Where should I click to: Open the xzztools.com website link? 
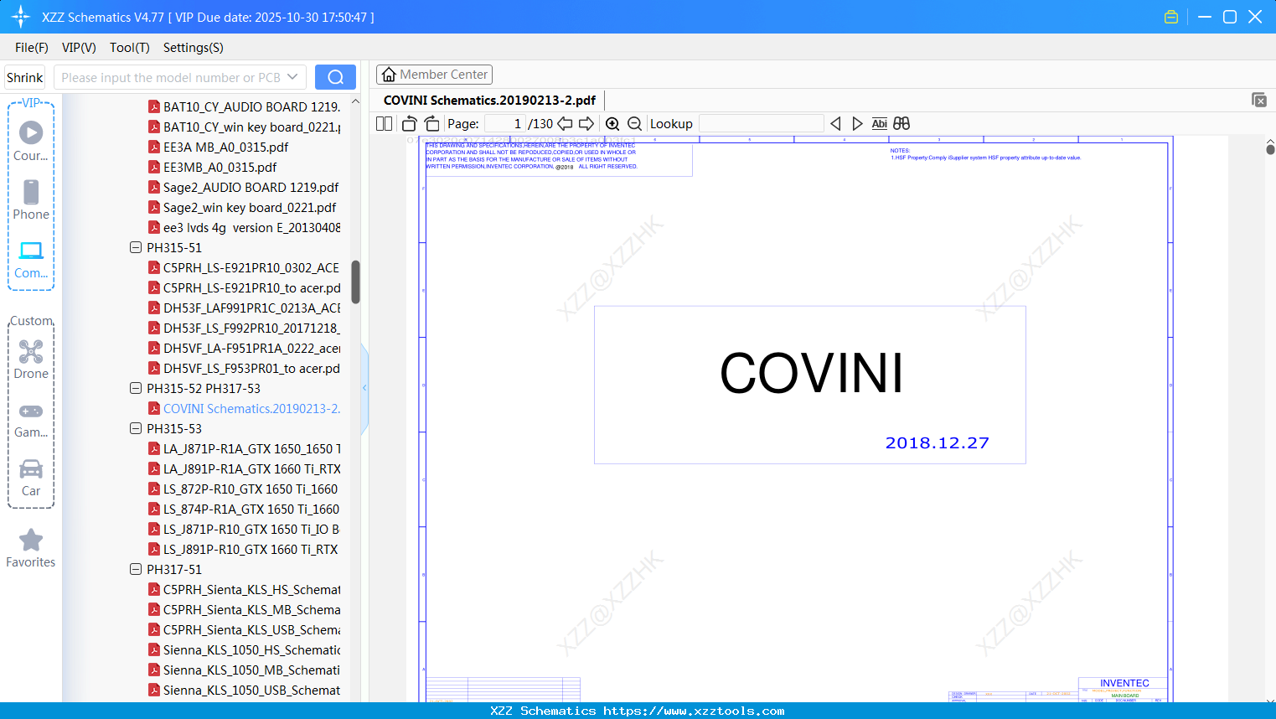point(694,711)
